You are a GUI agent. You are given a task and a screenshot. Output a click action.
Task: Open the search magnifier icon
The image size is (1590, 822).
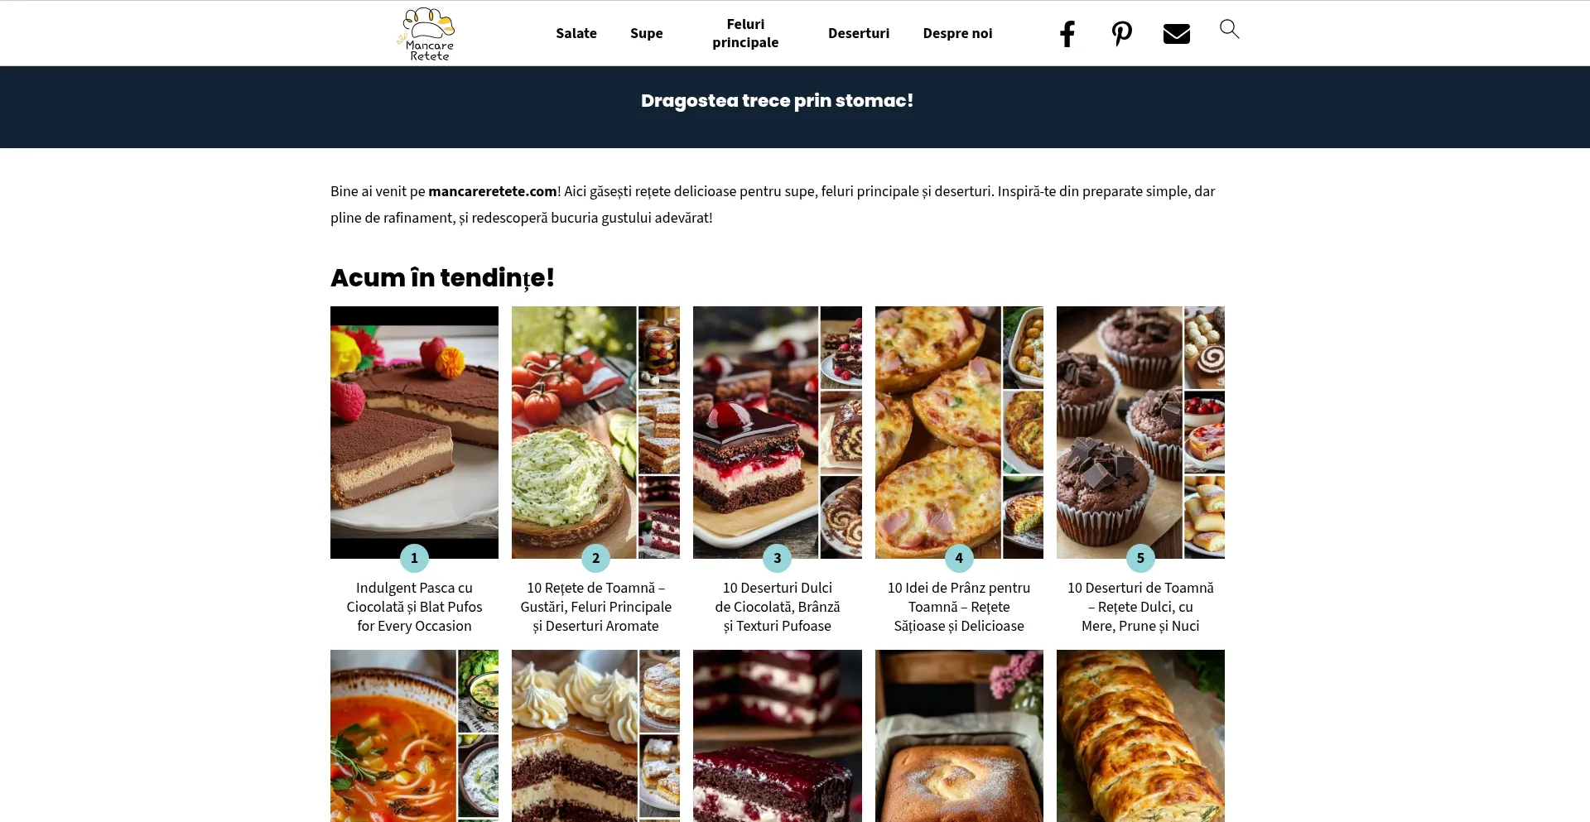click(1230, 30)
